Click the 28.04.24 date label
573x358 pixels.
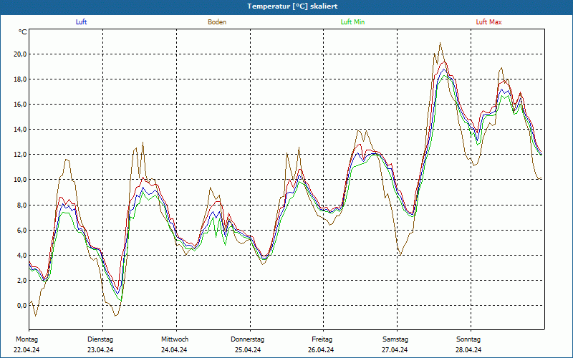468,350
